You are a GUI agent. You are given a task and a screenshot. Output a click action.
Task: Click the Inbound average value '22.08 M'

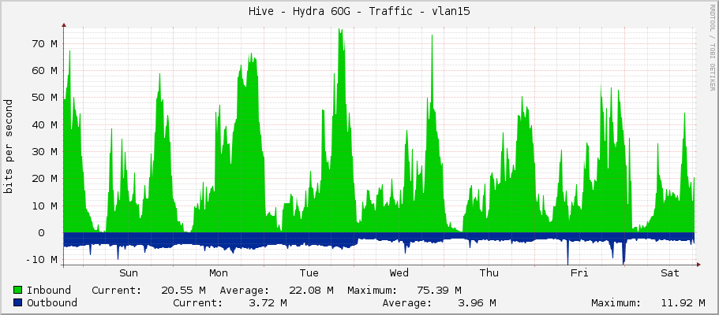[x=311, y=291]
